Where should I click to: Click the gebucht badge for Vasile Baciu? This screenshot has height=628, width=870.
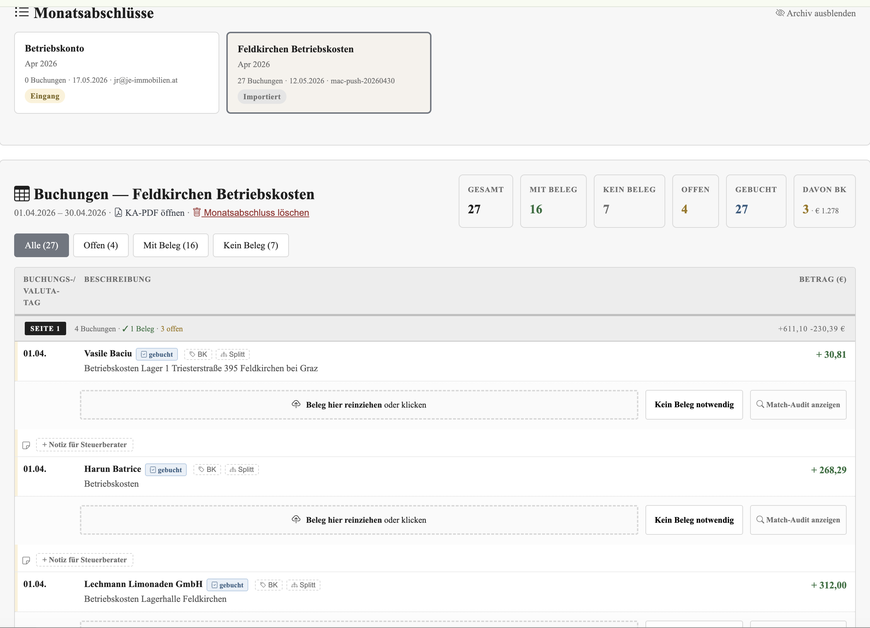click(157, 354)
